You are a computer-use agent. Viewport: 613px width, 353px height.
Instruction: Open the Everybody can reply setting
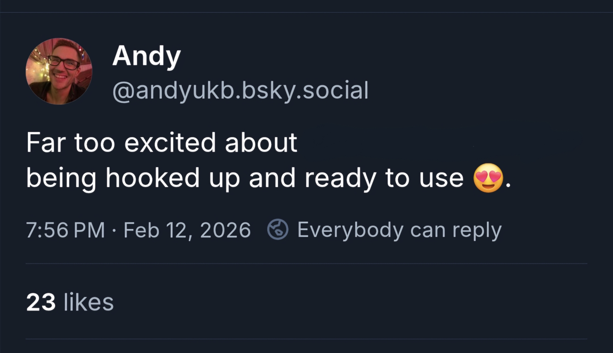click(x=399, y=230)
